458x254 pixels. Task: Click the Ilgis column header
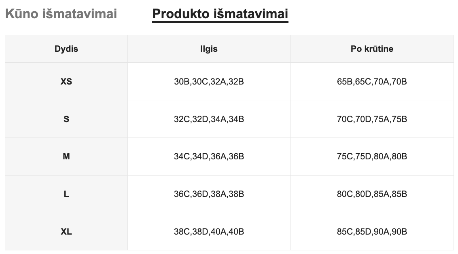(x=209, y=49)
